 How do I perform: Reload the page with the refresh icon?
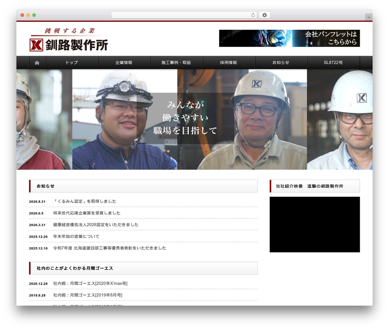click(253, 15)
